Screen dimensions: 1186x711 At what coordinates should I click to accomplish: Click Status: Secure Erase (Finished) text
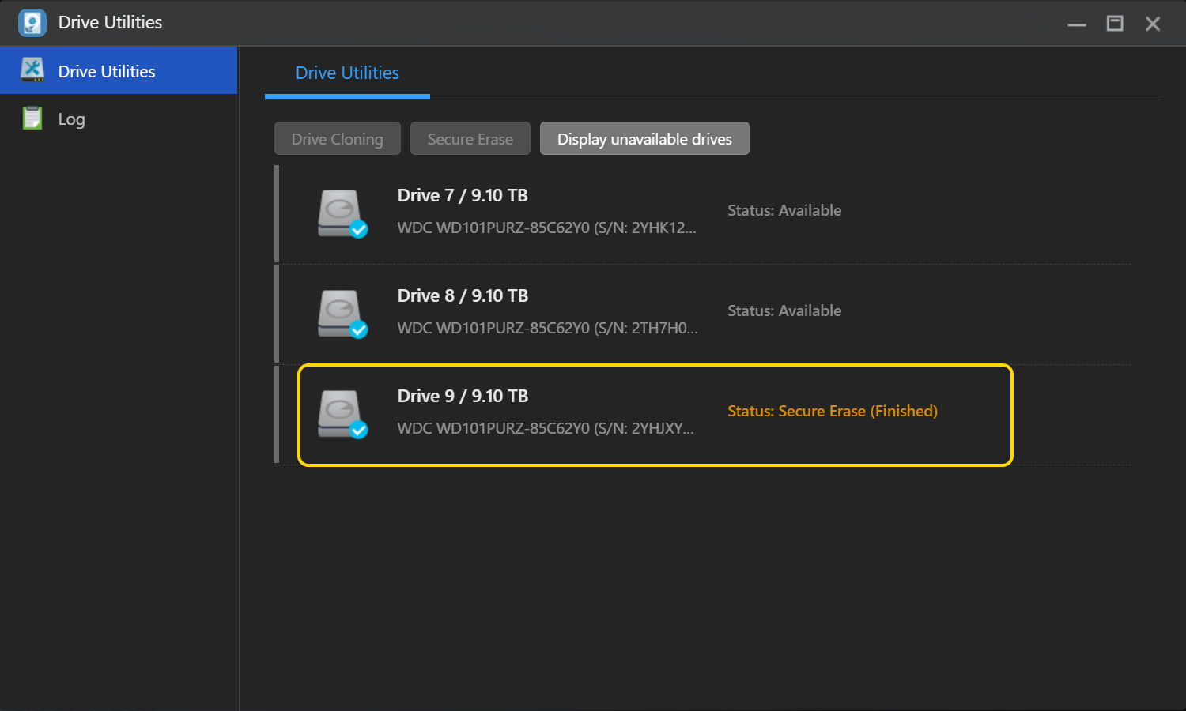[833, 411]
